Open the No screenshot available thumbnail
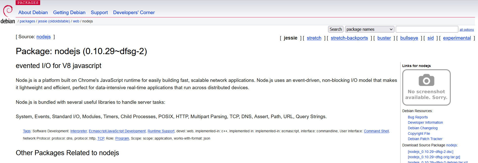The height and width of the screenshot is (163, 478). point(426,87)
